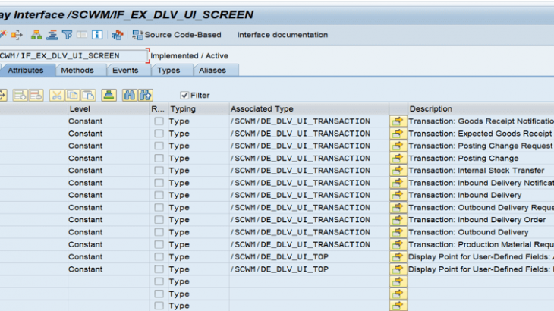Click arrow icon beside Outbound Delivery Request description
This screenshot has height=311, width=554.
point(398,208)
